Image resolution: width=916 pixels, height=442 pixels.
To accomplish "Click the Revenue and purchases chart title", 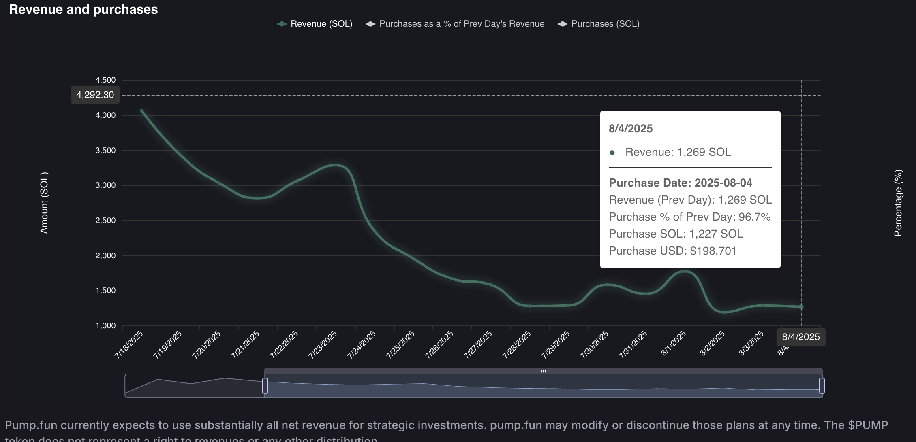I will 83,9.
